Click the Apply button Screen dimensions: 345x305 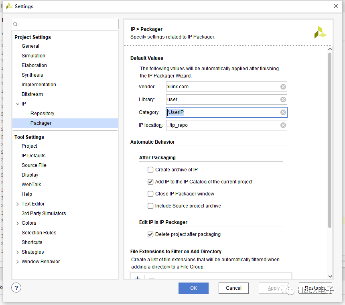(x=274, y=288)
